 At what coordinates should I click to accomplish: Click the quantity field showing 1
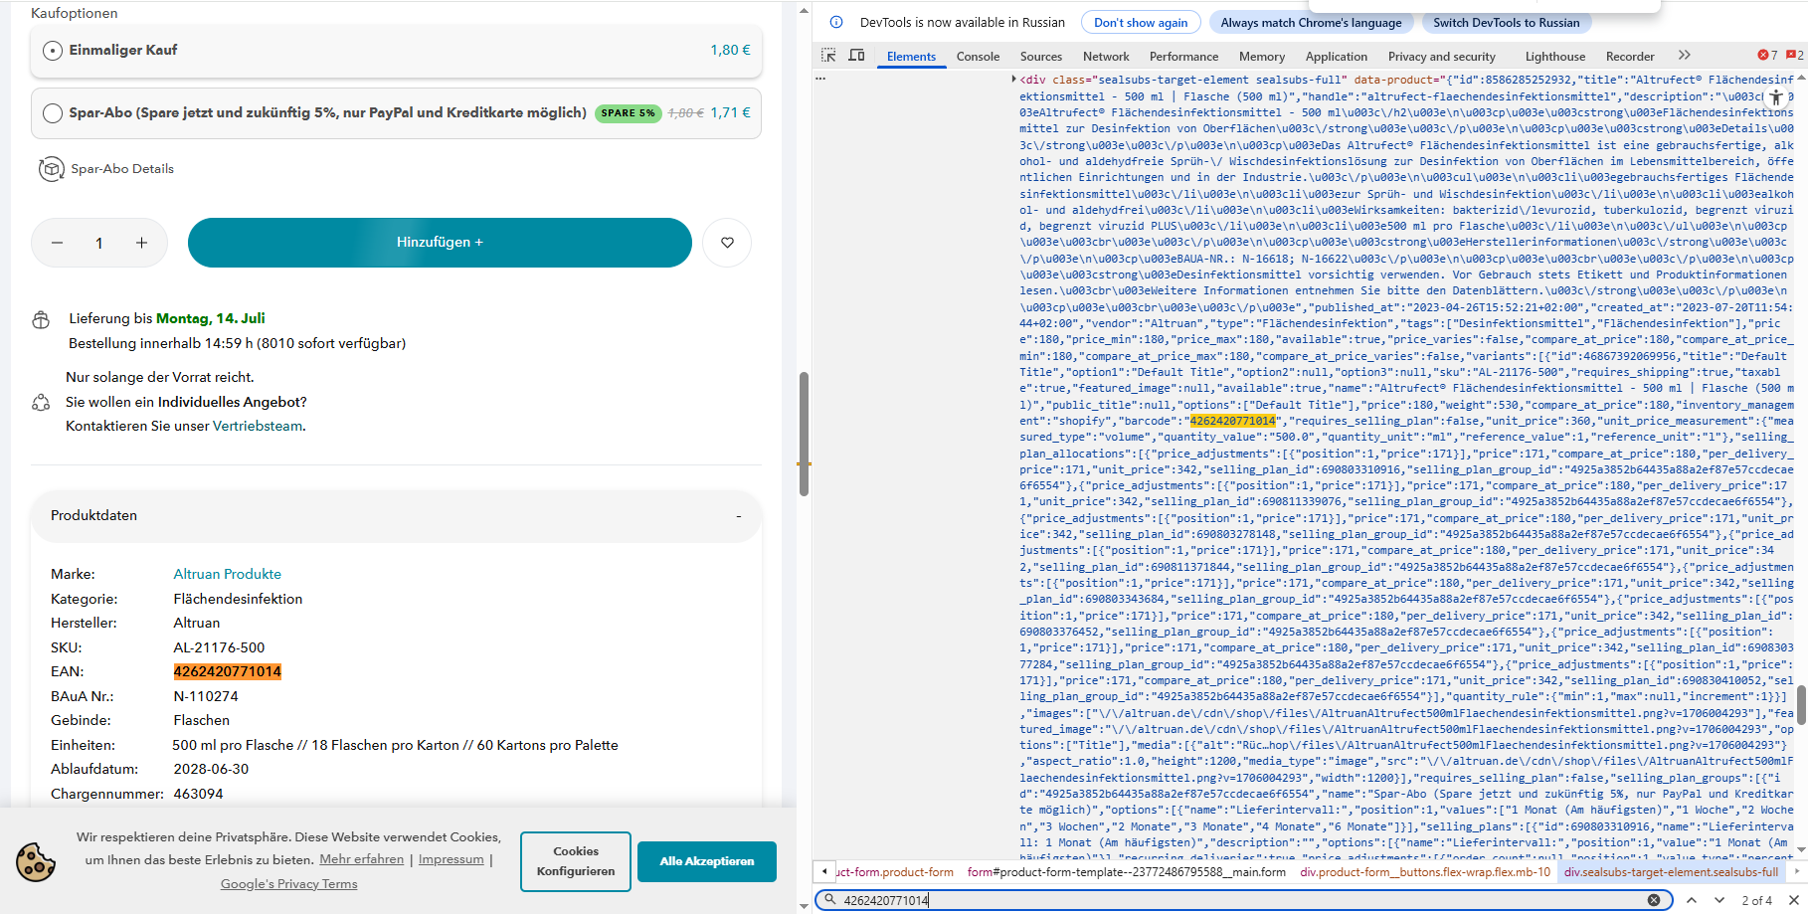click(x=99, y=243)
